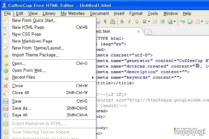This screenshot has width=209, height=139.
Task: Toggle bold formatting with the B icon
Action: 122,22
